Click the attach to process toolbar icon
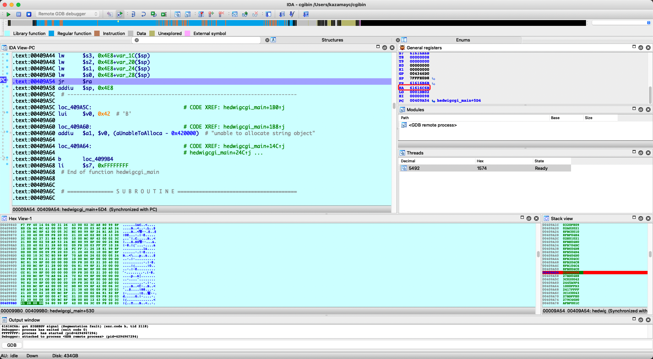Image resolution: width=653 pixels, height=359 pixels. point(110,14)
